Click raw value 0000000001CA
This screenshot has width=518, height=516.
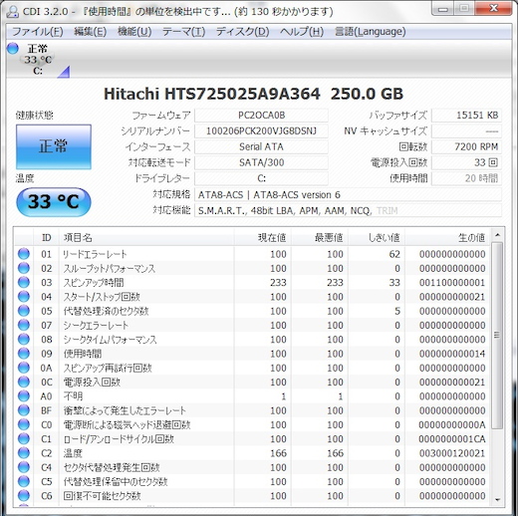pos(452,439)
